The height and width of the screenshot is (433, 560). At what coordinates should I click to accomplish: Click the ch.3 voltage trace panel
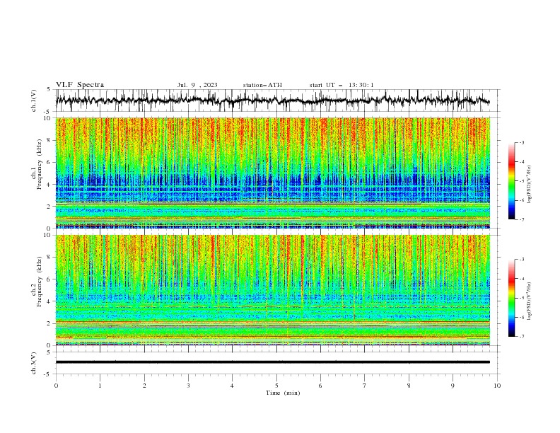pyautogui.click(x=277, y=363)
